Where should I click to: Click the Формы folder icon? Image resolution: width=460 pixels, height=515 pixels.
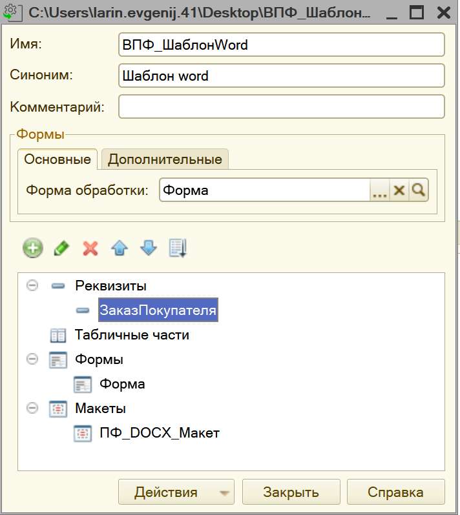point(58,359)
